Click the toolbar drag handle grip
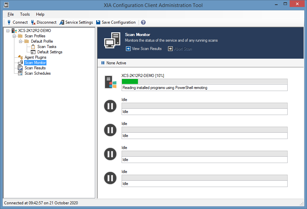The image size is (307, 209). pos(4,22)
